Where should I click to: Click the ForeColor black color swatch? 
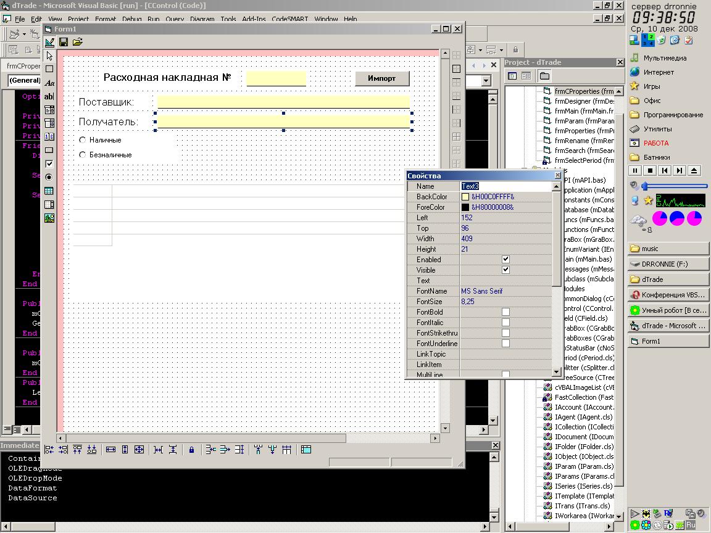[465, 207]
